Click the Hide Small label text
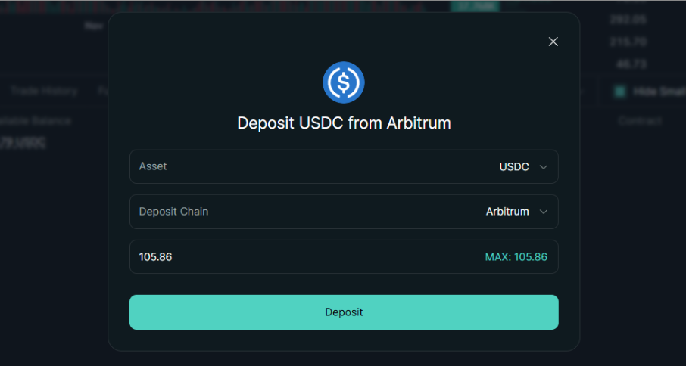686x366 pixels. (657, 91)
